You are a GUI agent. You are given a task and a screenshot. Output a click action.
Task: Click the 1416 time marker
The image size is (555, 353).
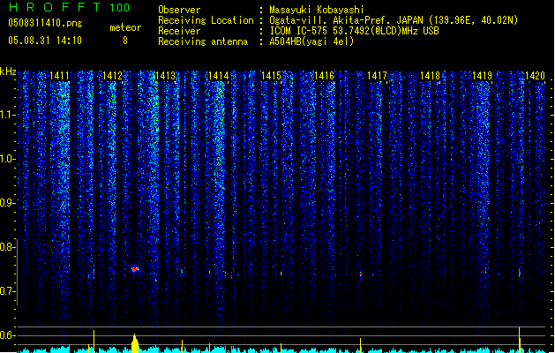324,76
